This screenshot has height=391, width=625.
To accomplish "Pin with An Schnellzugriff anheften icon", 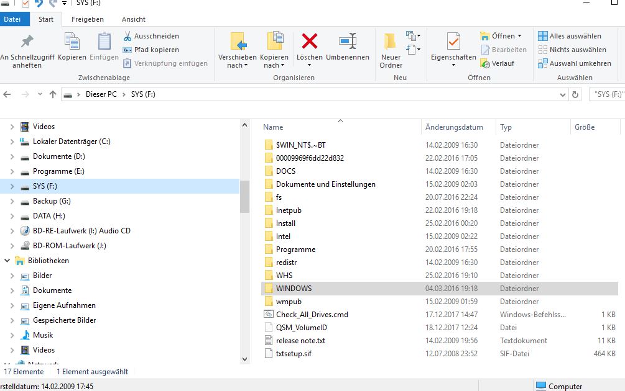I will point(27,42).
